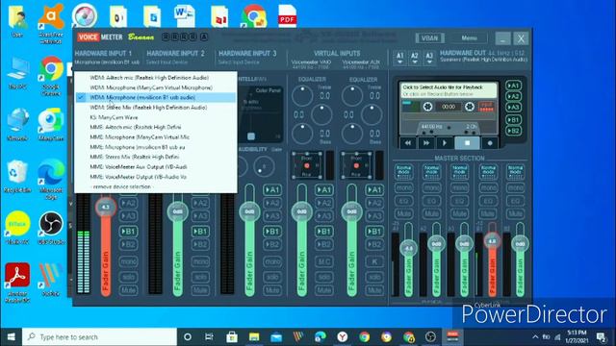The height and width of the screenshot is (346, 616).
Task: Click Hardware Input 1 device name
Action: pyautogui.click(x=107, y=62)
